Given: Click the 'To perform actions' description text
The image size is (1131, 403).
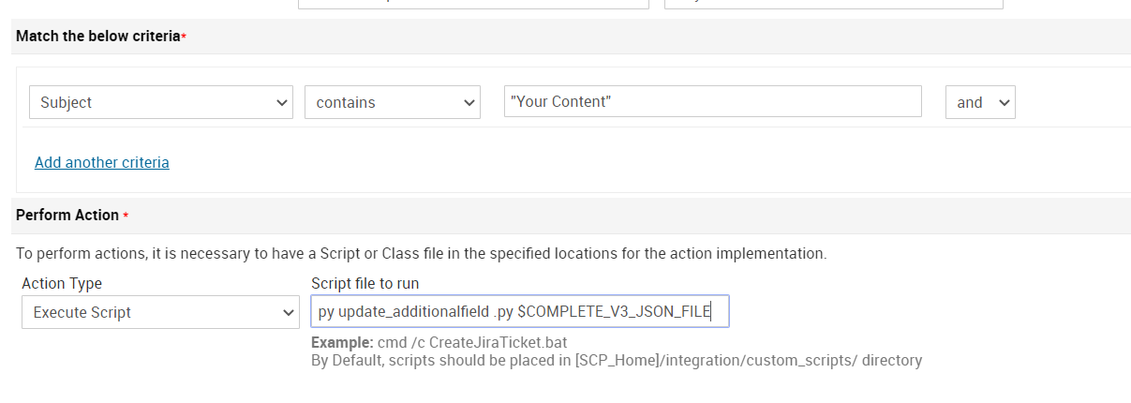Looking at the screenshot, I should tap(421, 253).
